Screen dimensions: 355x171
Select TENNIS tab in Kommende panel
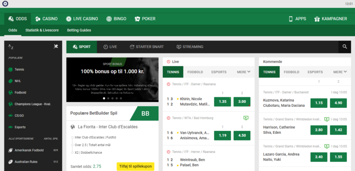coord(269,72)
